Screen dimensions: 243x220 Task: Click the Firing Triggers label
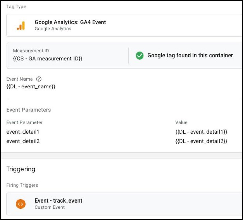pyautogui.click(x=22, y=185)
